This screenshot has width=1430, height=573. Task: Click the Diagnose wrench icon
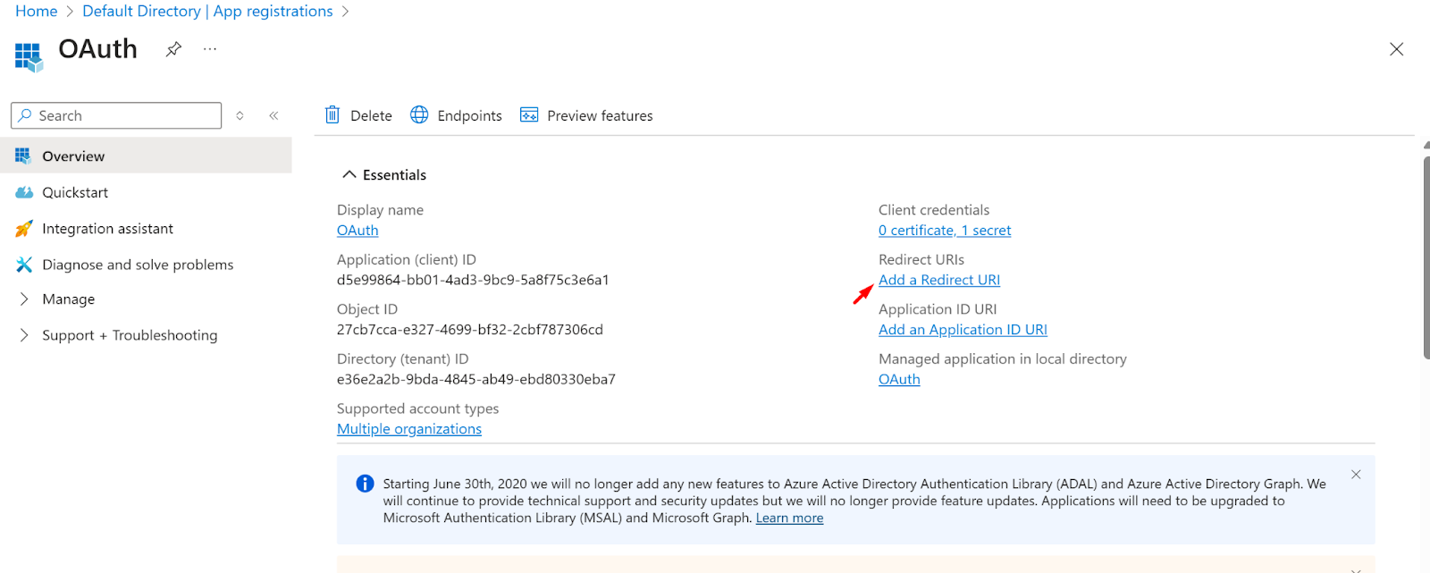(24, 265)
